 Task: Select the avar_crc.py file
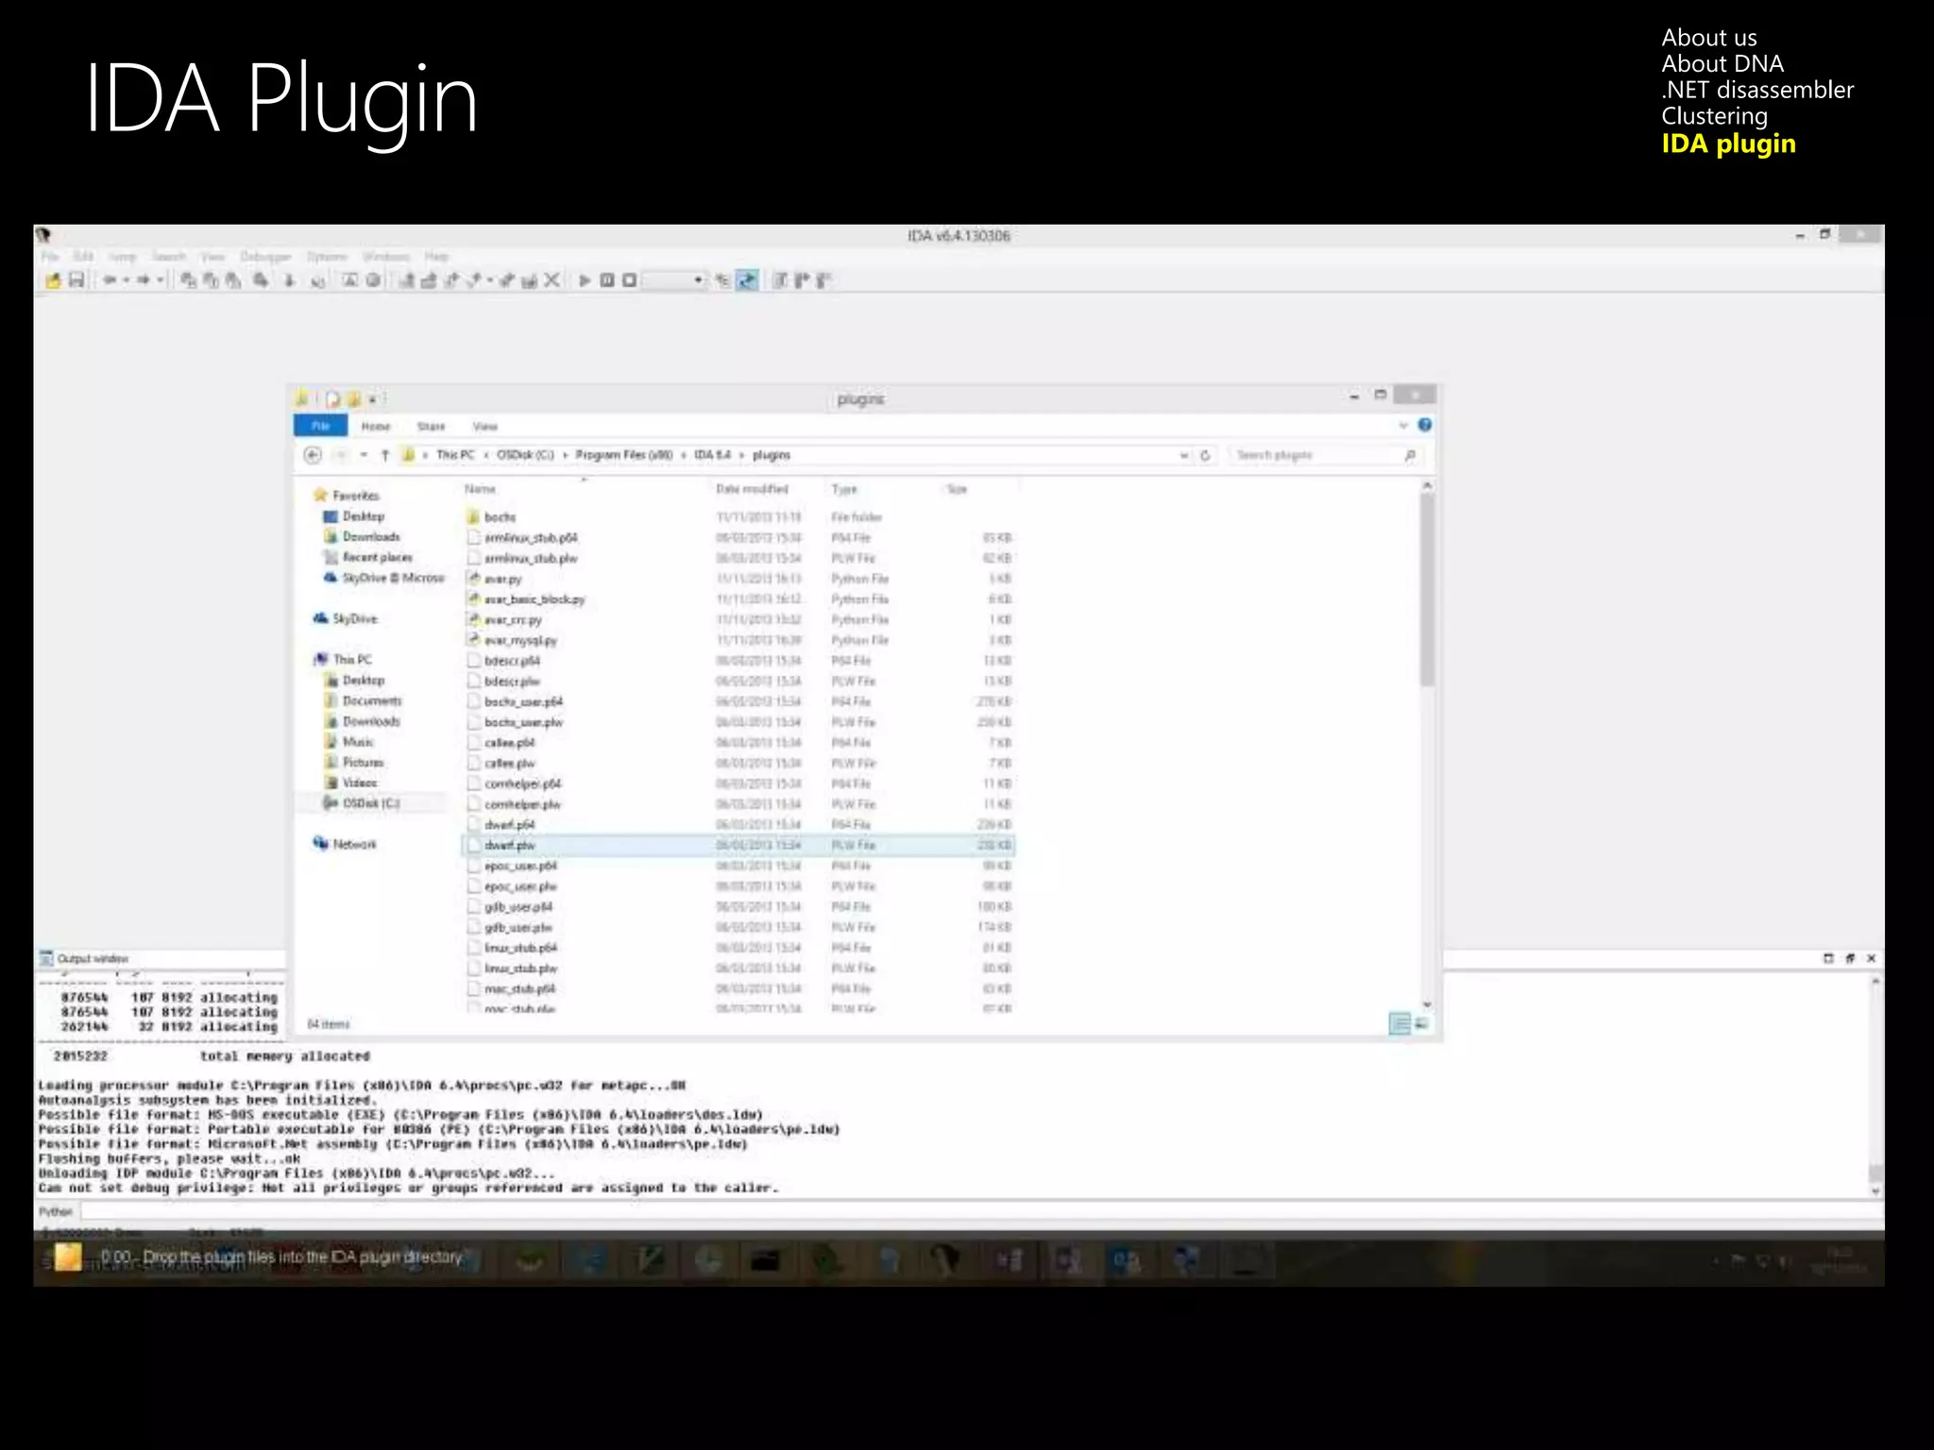(x=505, y=620)
